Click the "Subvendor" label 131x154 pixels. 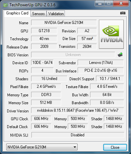coord(67,63)
